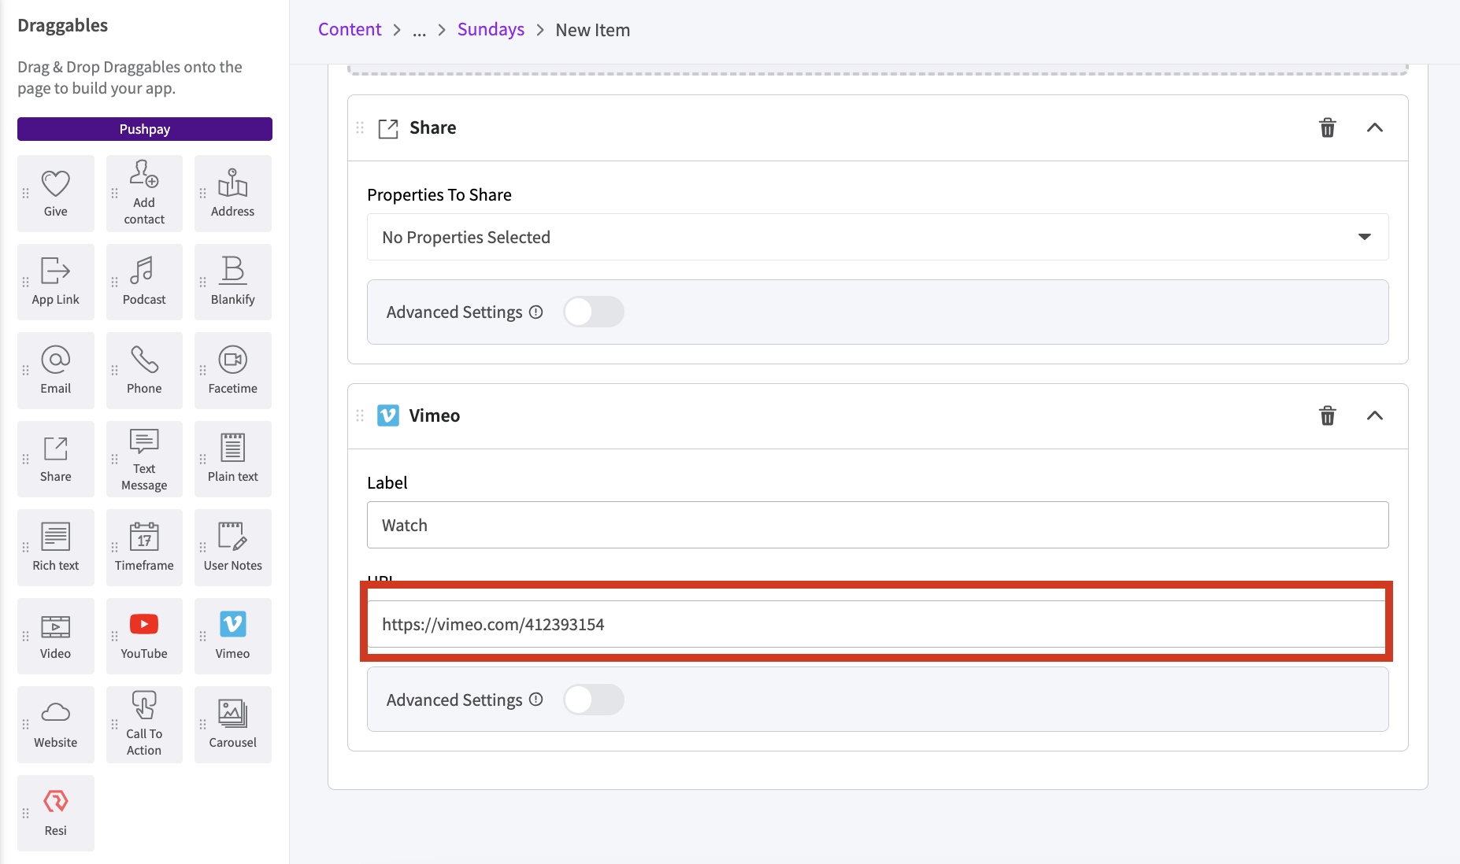Click the Podcast draggable icon
This screenshot has height=864, width=1460.
click(x=144, y=281)
